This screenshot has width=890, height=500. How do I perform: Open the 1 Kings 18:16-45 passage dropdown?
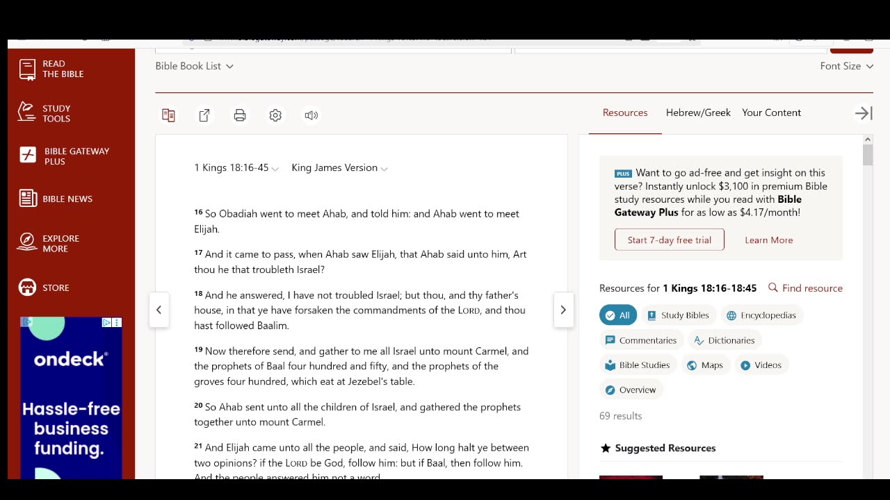(236, 168)
